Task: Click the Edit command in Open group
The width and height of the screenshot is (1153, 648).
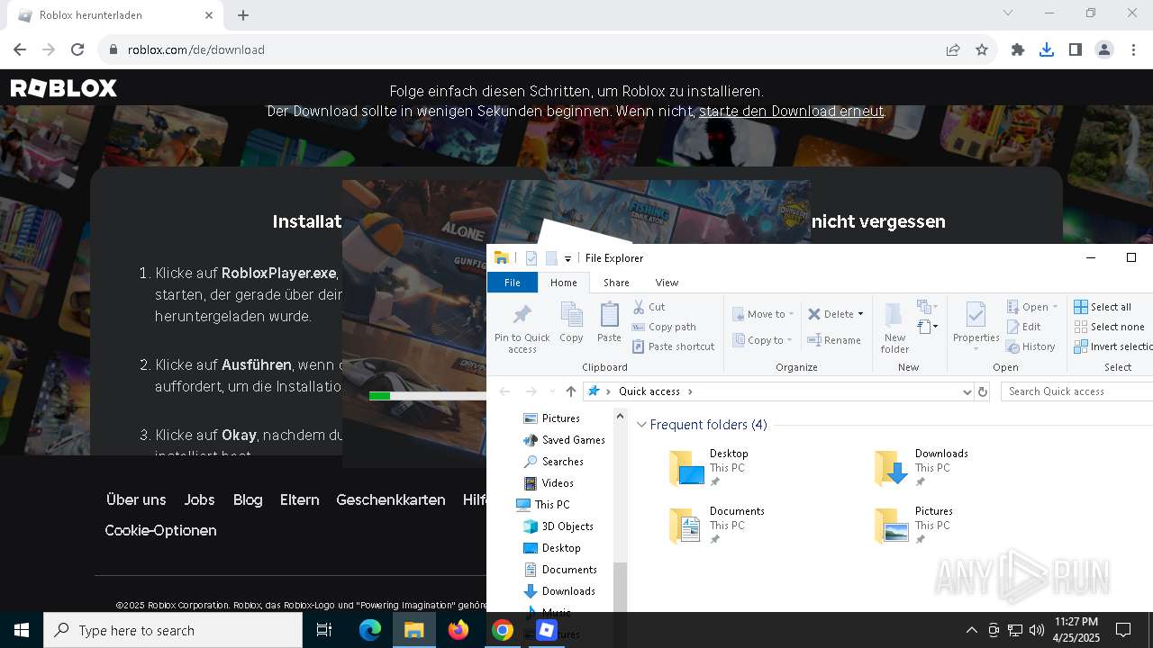Action: (1023, 327)
